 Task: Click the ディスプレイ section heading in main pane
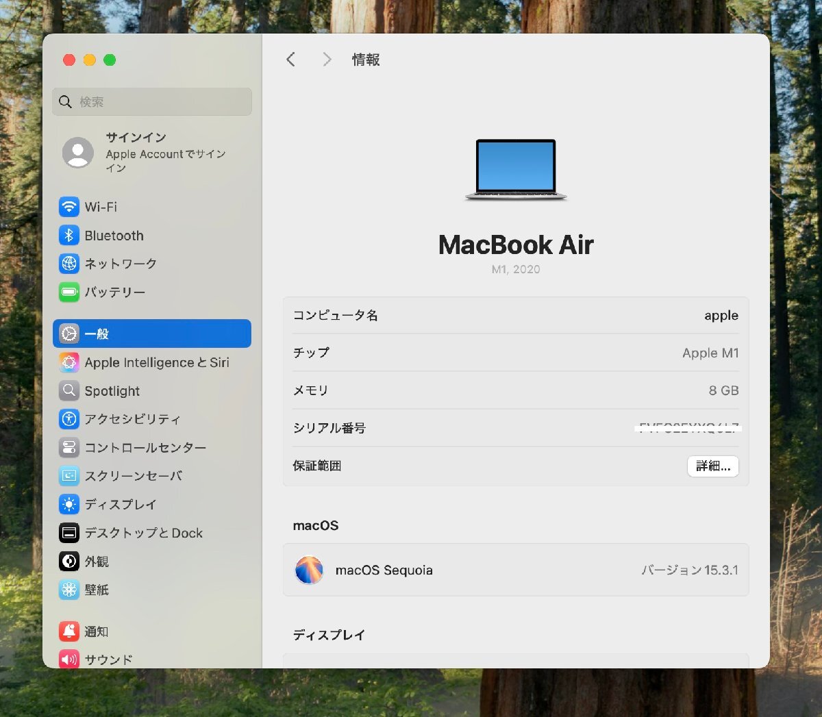coord(329,635)
